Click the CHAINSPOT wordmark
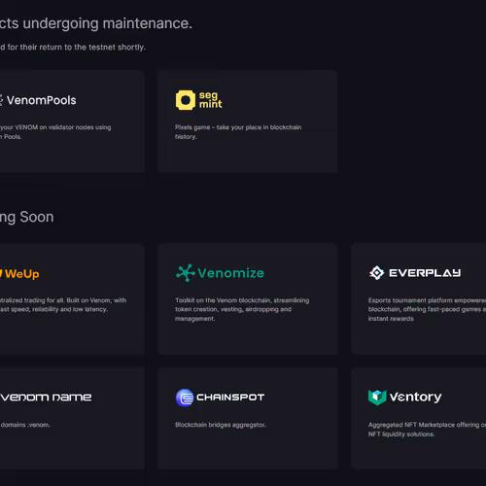Screen dimensions: 486x486 click(x=230, y=398)
